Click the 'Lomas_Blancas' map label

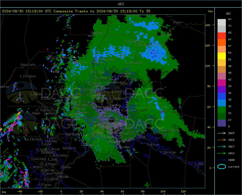click(x=169, y=130)
